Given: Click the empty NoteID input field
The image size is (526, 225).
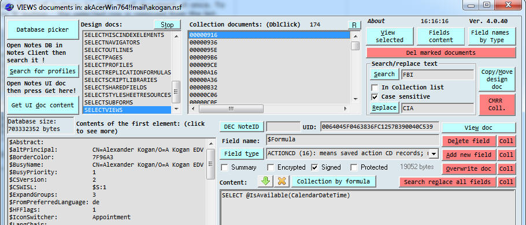Looking at the screenshot, I should click(x=283, y=127).
